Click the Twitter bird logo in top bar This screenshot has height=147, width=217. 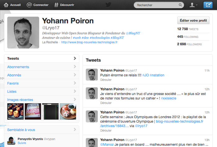[108, 5]
